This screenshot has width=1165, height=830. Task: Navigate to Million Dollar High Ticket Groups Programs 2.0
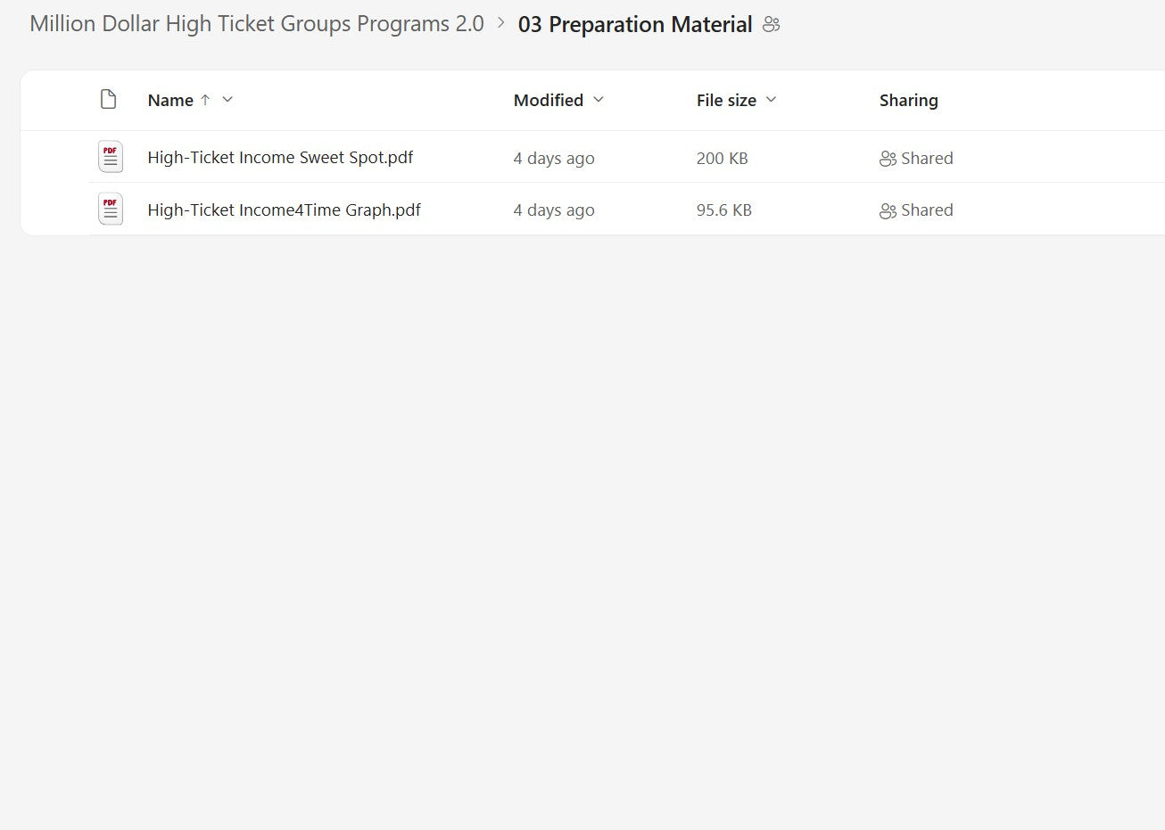pyautogui.click(x=256, y=24)
